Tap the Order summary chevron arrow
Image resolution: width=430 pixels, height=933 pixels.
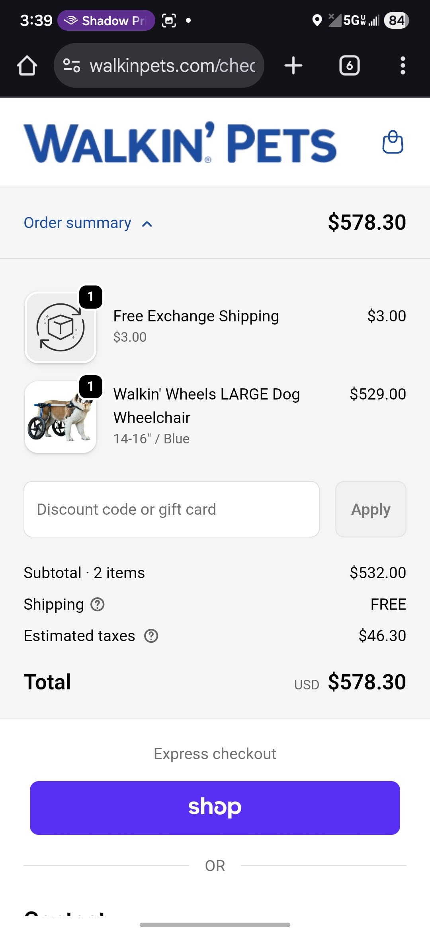coord(147,224)
